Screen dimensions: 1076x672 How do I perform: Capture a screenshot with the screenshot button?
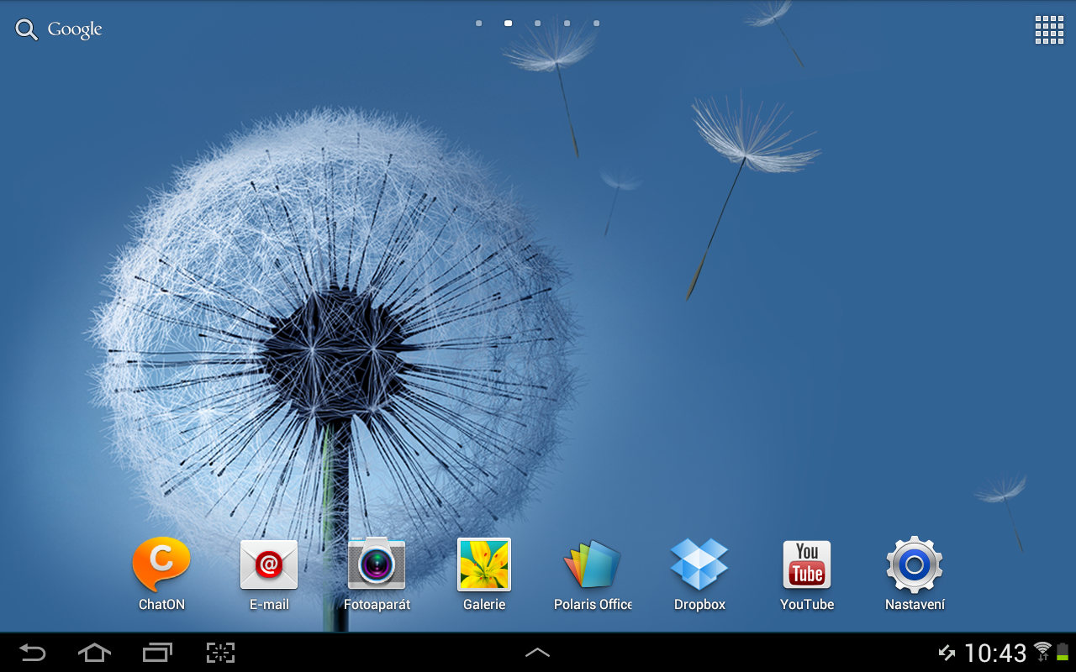[220, 653]
